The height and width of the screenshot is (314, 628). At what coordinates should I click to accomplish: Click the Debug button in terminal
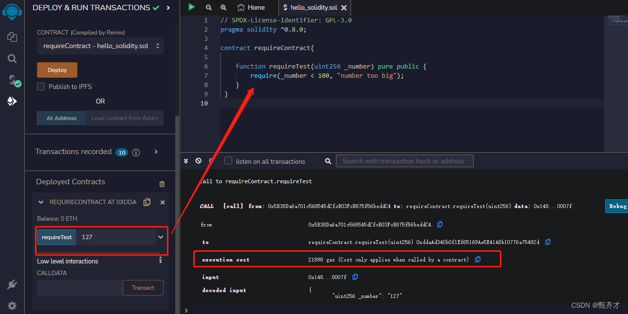[x=616, y=206]
